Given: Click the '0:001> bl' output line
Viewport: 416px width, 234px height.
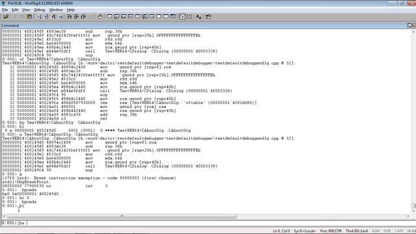Looking at the screenshot, I should tap(13, 206).
